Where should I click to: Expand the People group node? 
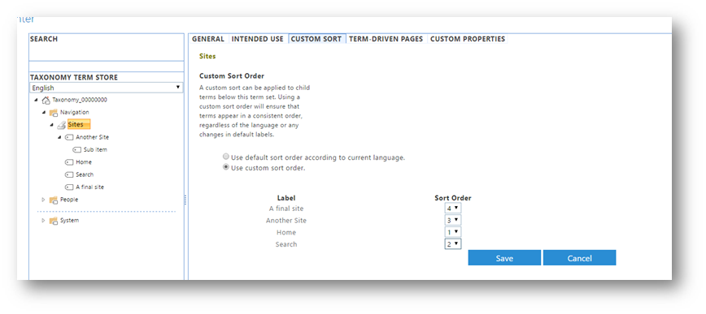pyautogui.click(x=44, y=200)
